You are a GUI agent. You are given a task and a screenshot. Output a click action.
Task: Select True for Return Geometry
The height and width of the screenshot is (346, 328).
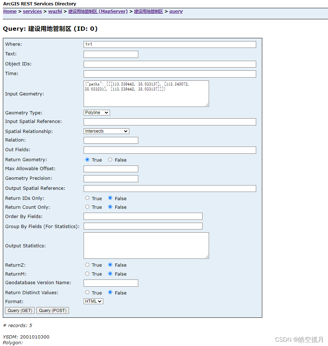point(87,159)
